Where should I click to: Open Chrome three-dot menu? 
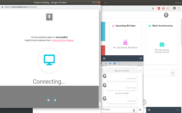(179, 8)
